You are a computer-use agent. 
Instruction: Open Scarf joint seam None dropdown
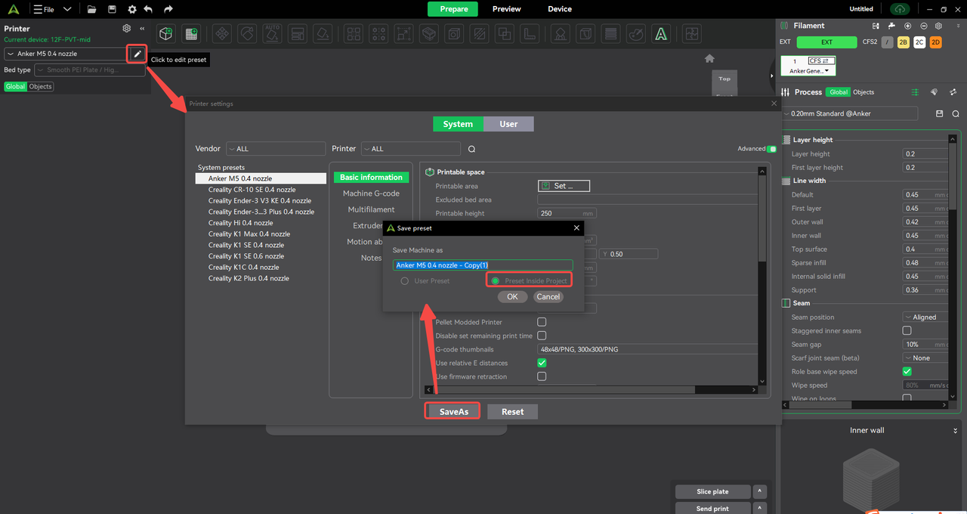pyautogui.click(x=925, y=358)
